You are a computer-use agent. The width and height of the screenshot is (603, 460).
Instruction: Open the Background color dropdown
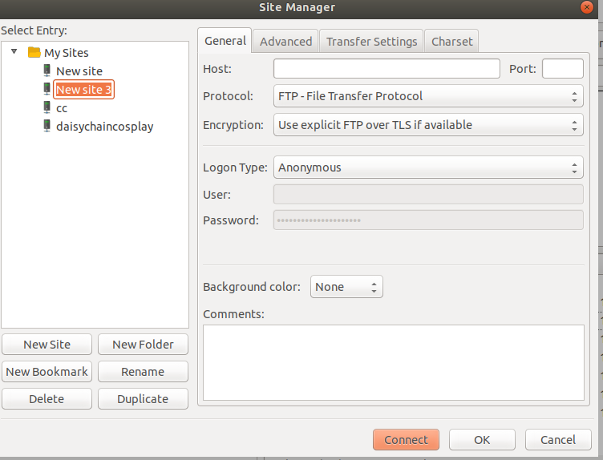click(346, 287)
